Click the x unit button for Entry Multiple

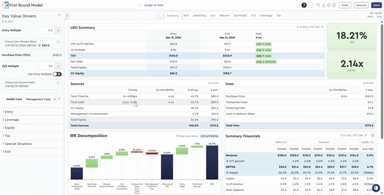(58, 30)
